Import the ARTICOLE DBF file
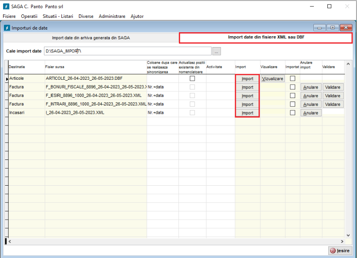The image size is (357, 258). click(247, 78)
